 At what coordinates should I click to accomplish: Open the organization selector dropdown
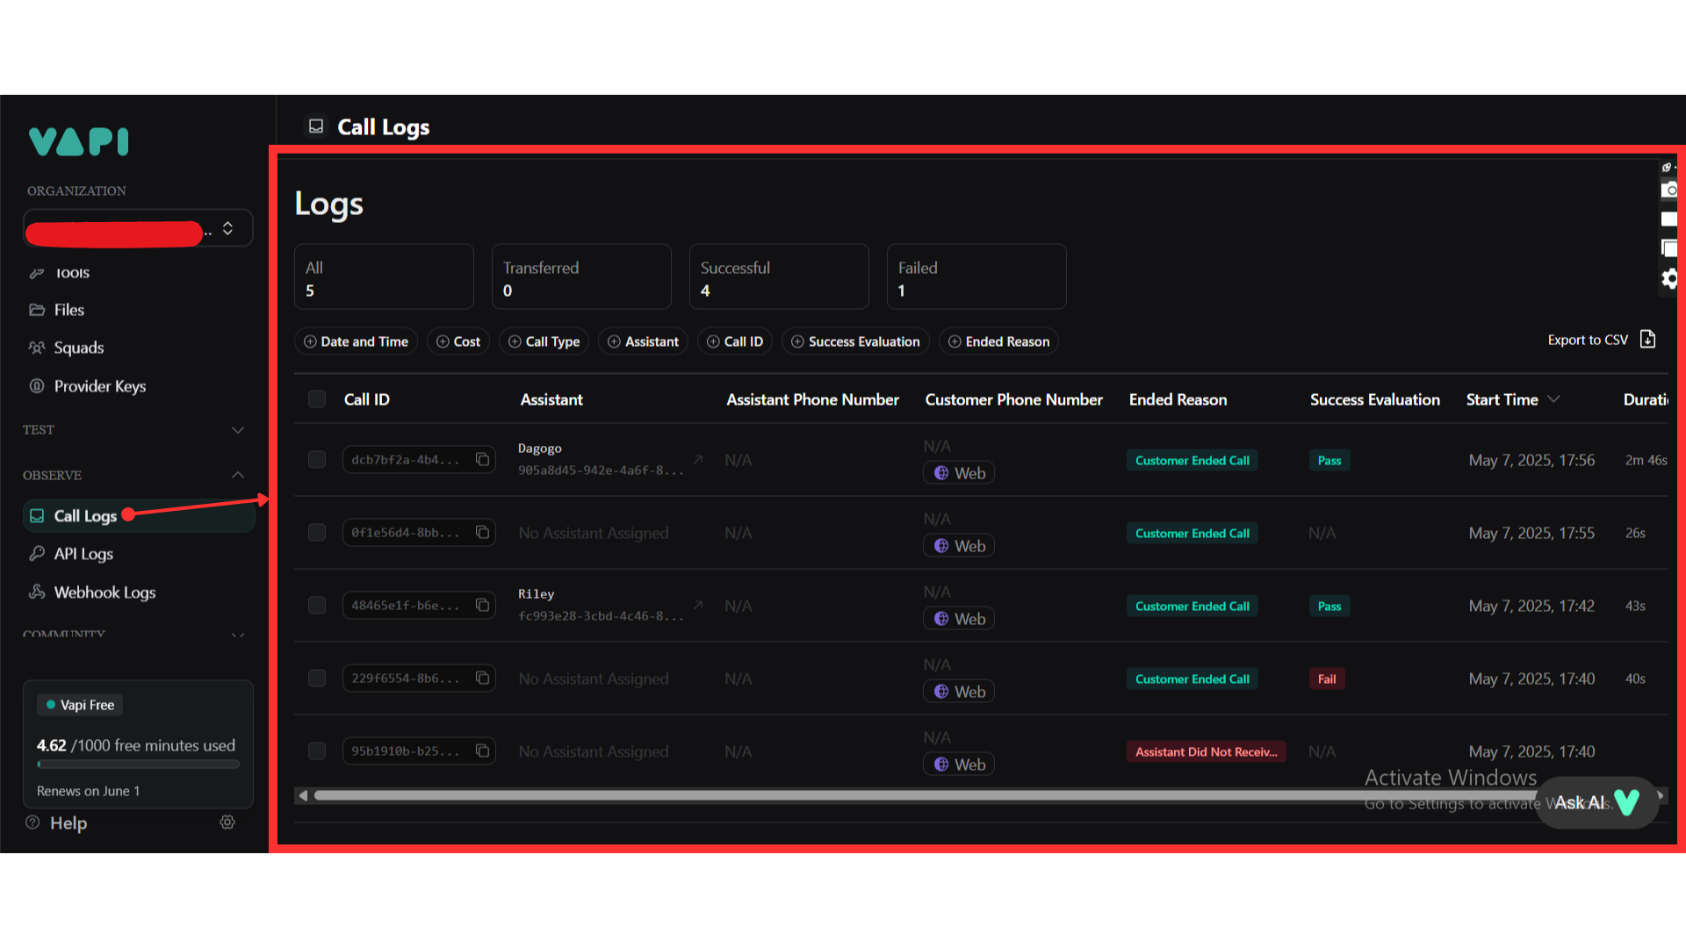tap(227, 228)
